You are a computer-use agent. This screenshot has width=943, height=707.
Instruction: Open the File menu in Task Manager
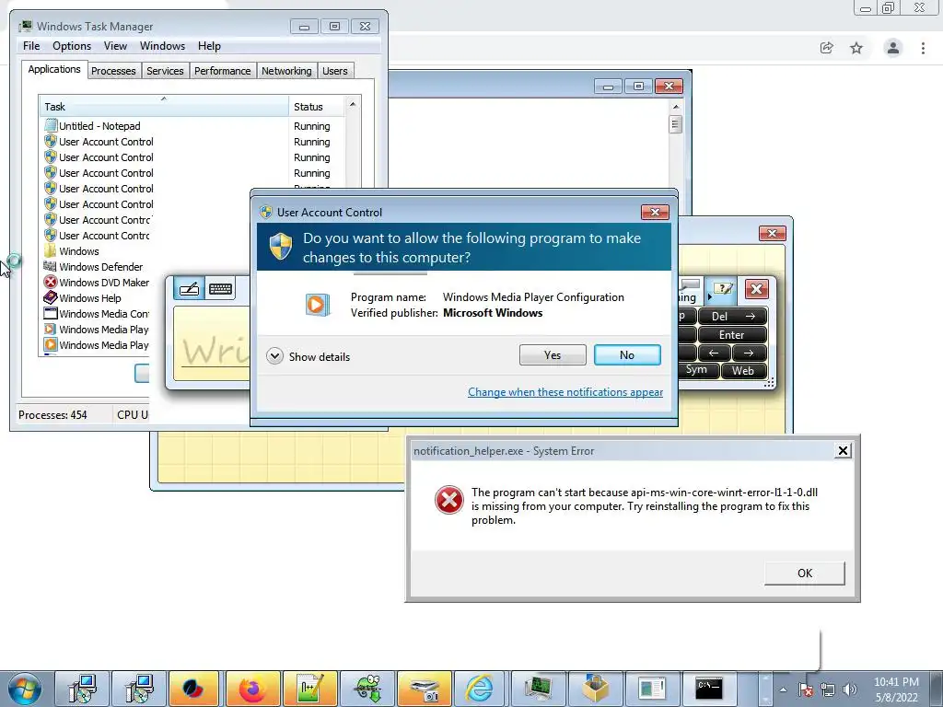point(31,46)
